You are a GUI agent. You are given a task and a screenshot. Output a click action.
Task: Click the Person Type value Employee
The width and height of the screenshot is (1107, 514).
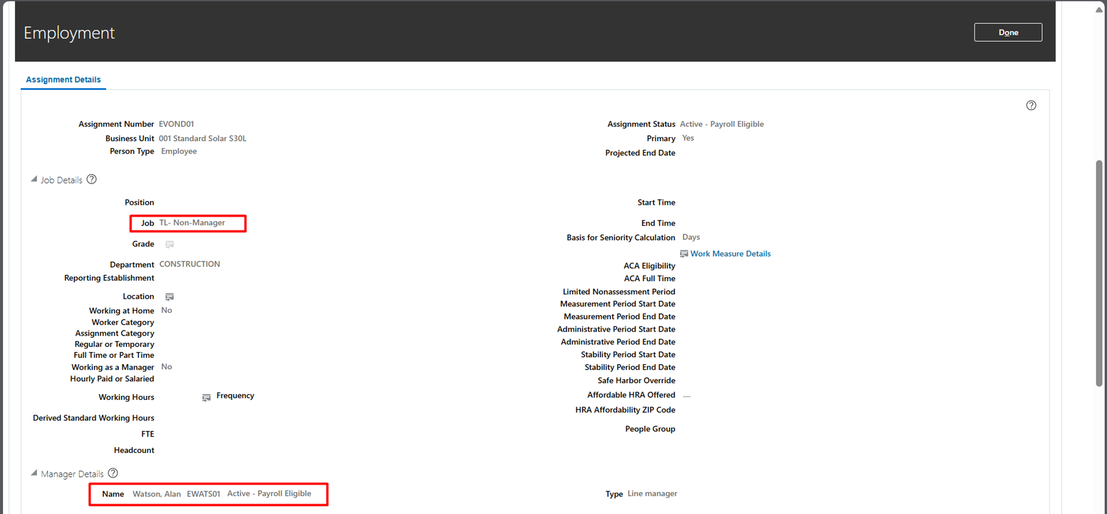179,151
